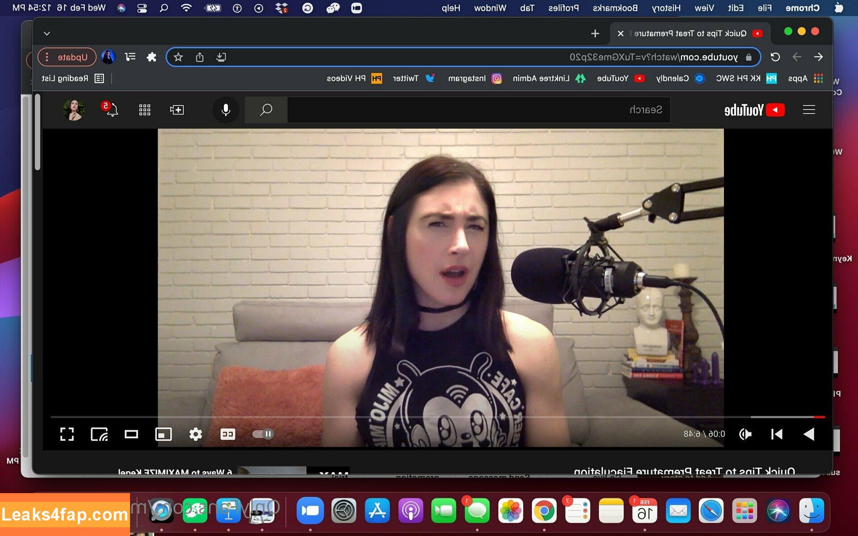This screenshot has height=536, width=858.
Task: Open the Instagram bookmark
Action: 475,79
